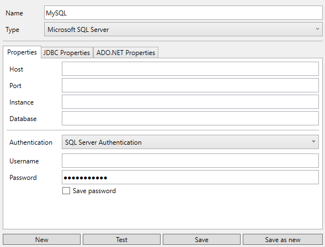The image size is (325, 247).
Task: Switch to the JDBC Properties tab
Action: [x=67, y=53]
